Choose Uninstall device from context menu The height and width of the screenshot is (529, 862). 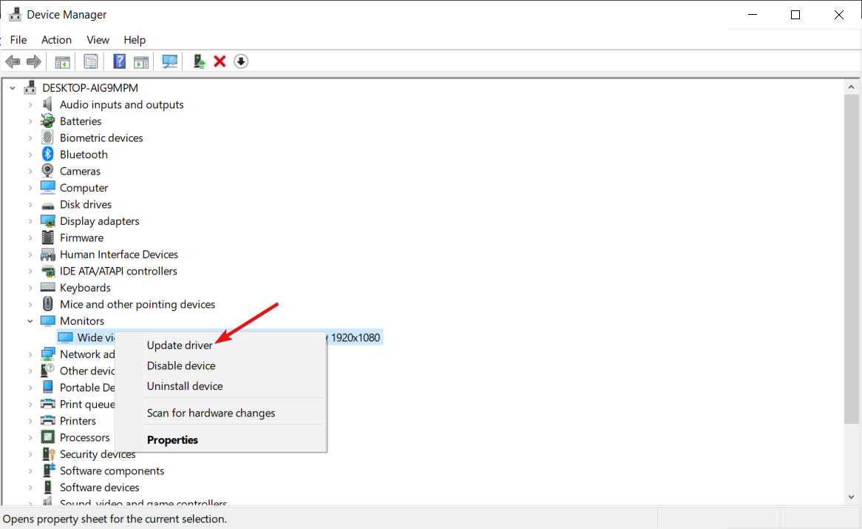[221, 386]
